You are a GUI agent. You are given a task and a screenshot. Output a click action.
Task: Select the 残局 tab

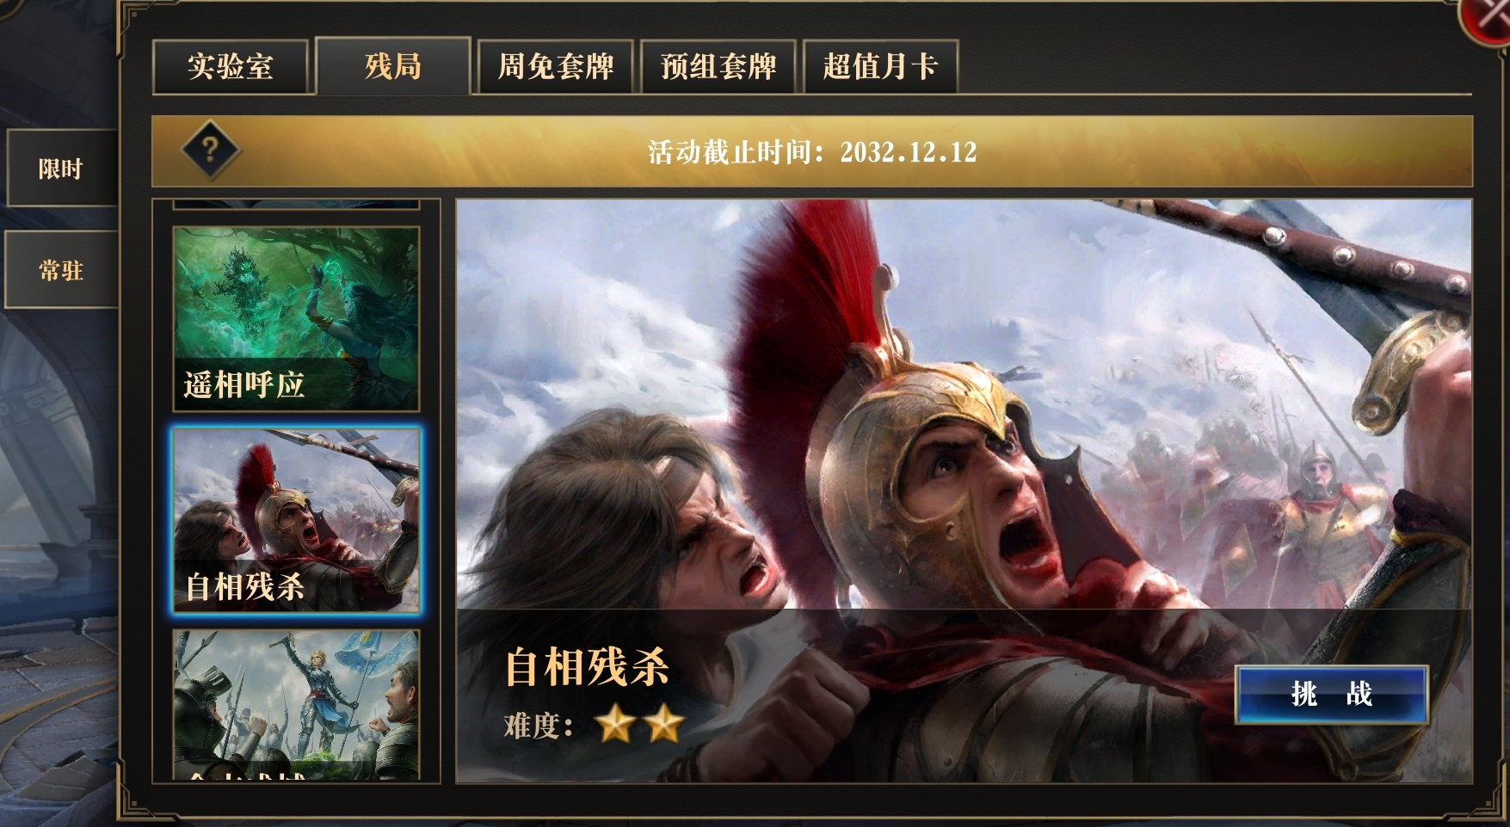click(393, 65)
